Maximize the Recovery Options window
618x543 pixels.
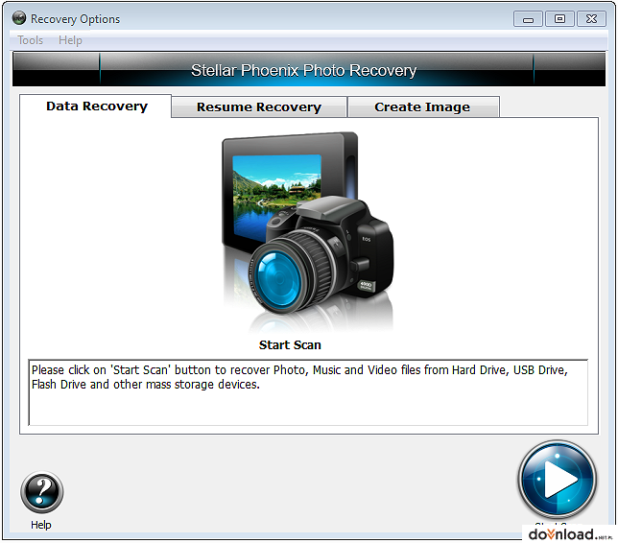click(x=559, y=19)
